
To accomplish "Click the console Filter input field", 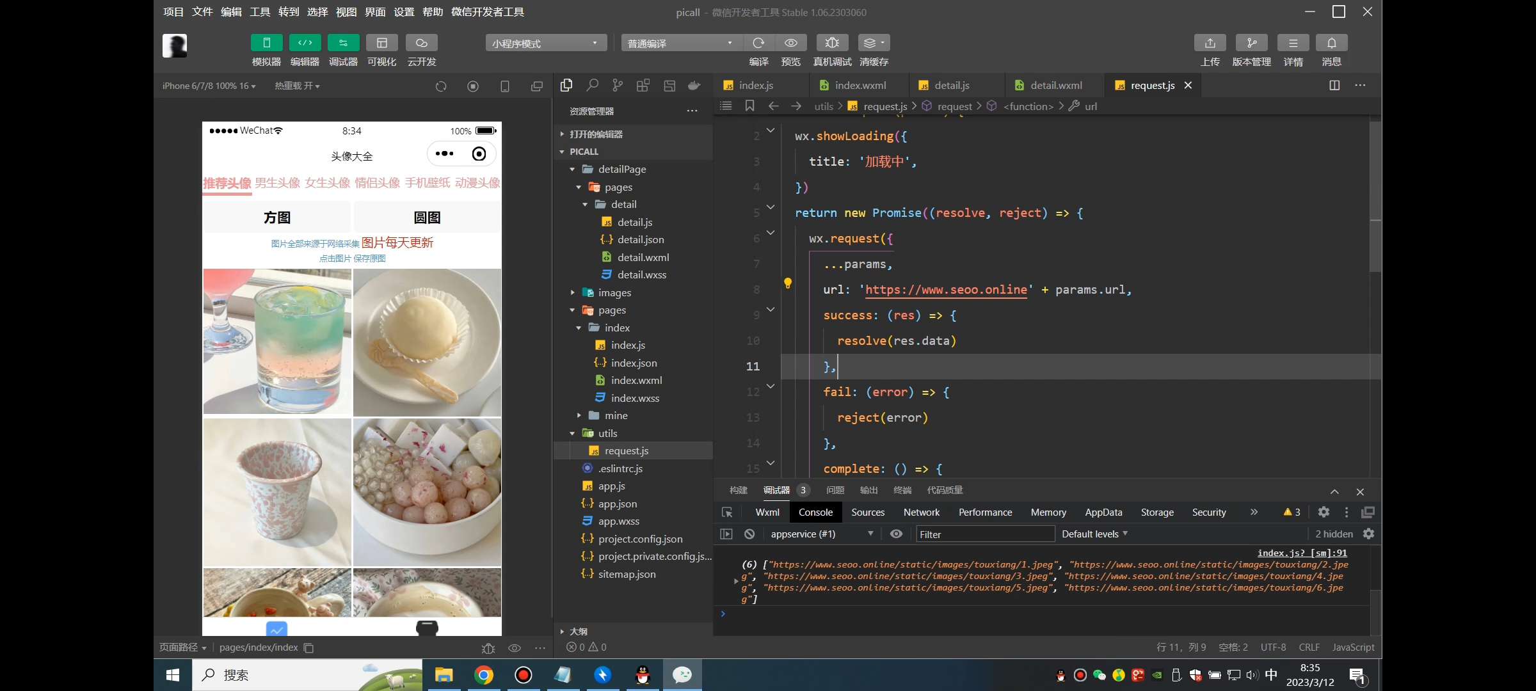I will pyautogui.click(x=984, y=534).
